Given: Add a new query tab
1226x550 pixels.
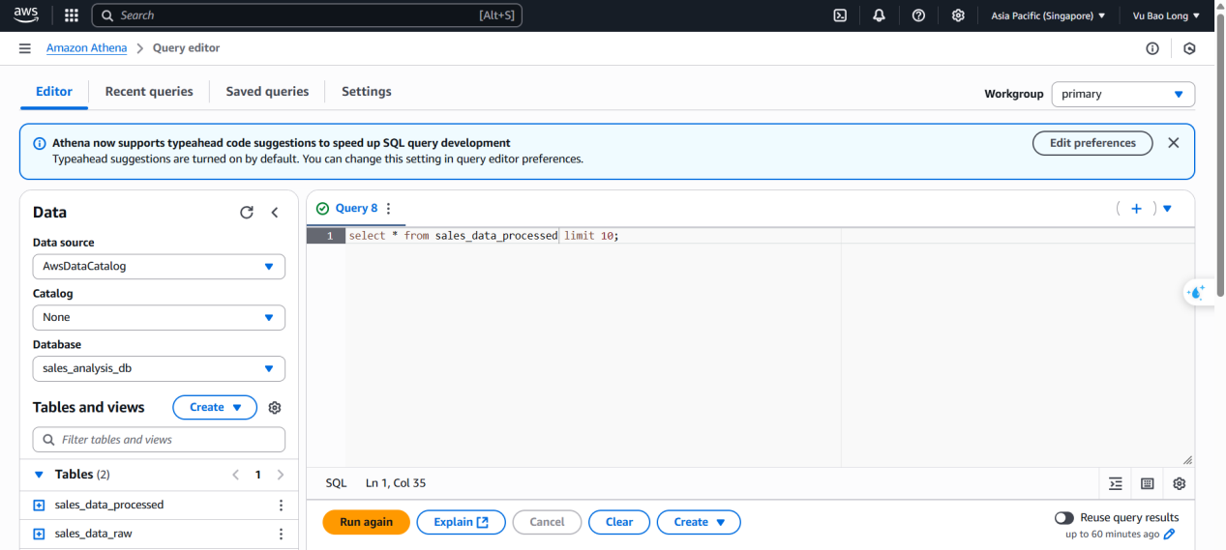Looking at the screenshot, I should [1136, 209].
